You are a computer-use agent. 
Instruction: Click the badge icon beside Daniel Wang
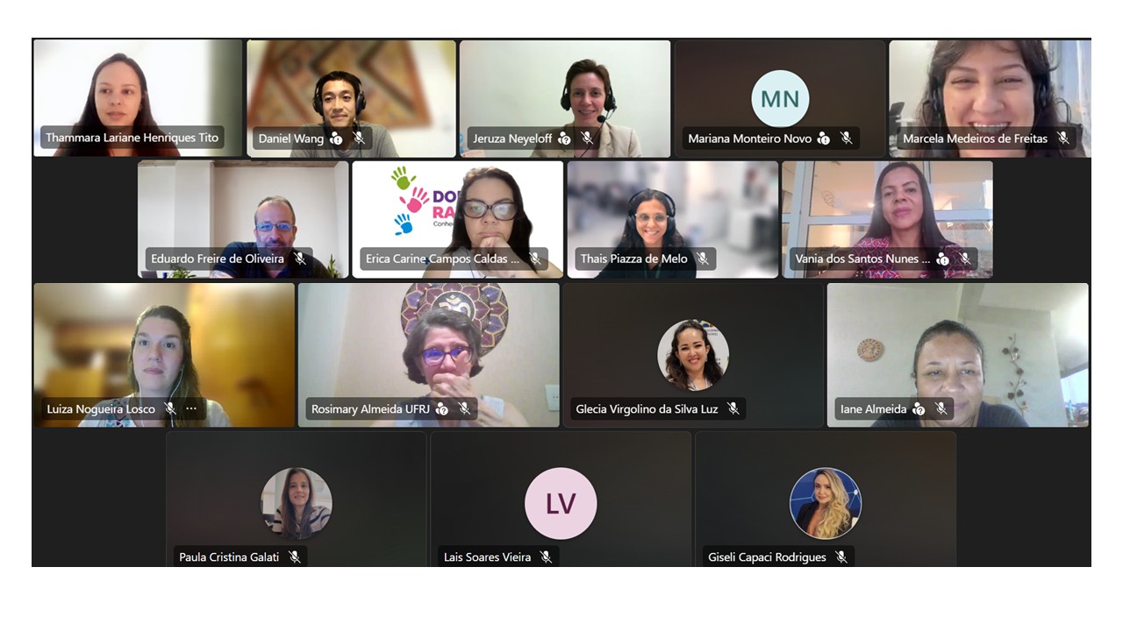[x=336, y=138]
